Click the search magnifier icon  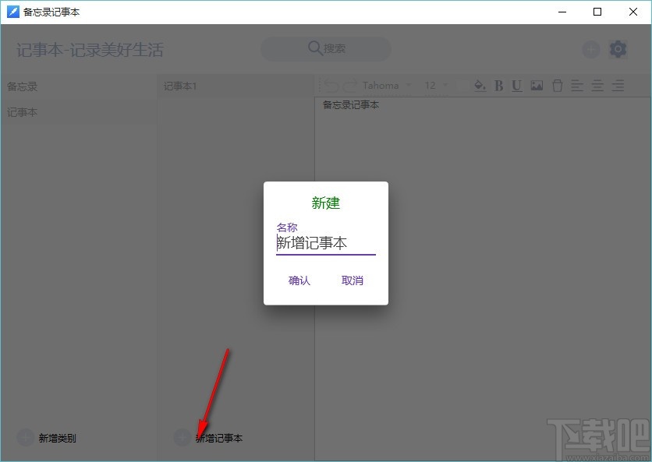[x=314, y=48]
